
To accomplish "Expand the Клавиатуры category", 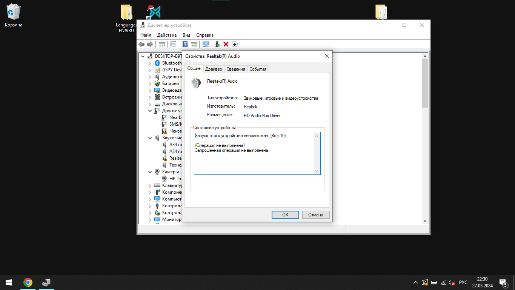I will click(150, 185).
